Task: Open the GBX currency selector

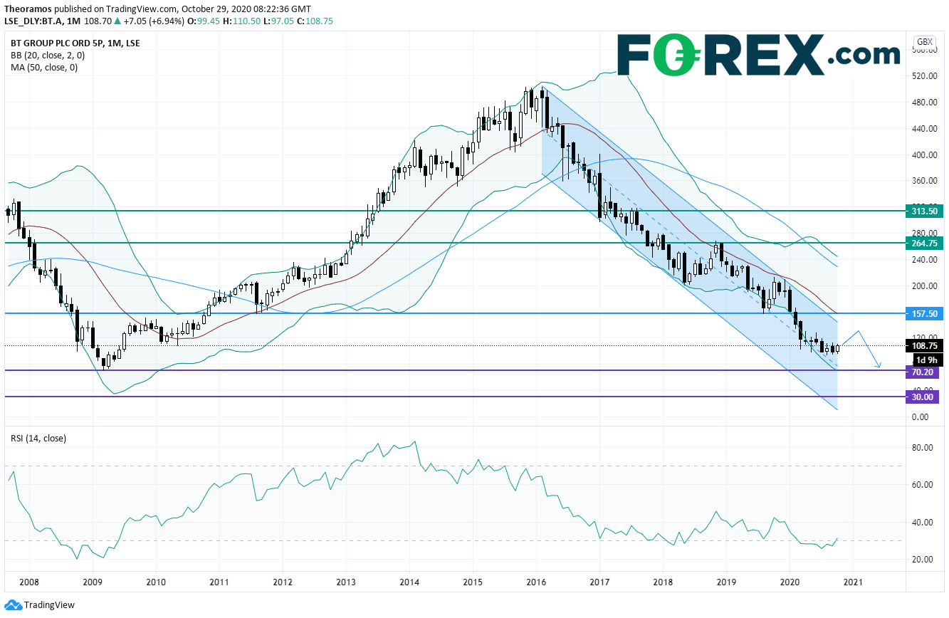Action: (x=926, y=41)
